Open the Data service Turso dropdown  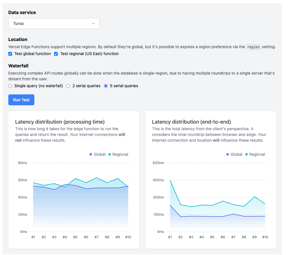(54, 24)
